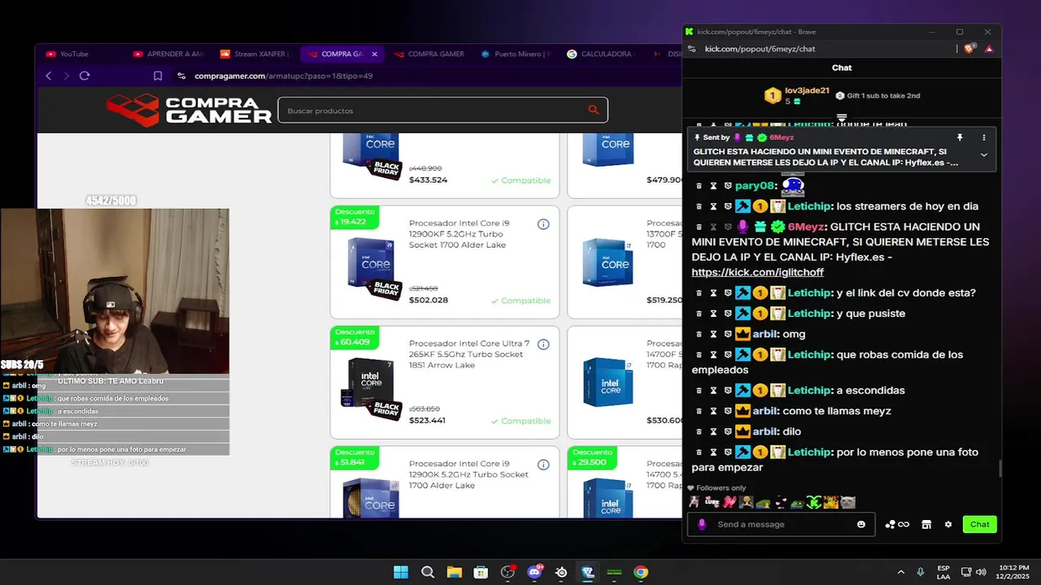Open Core Ultra 7 265KF product title
1041x585 pixels.
469,354
